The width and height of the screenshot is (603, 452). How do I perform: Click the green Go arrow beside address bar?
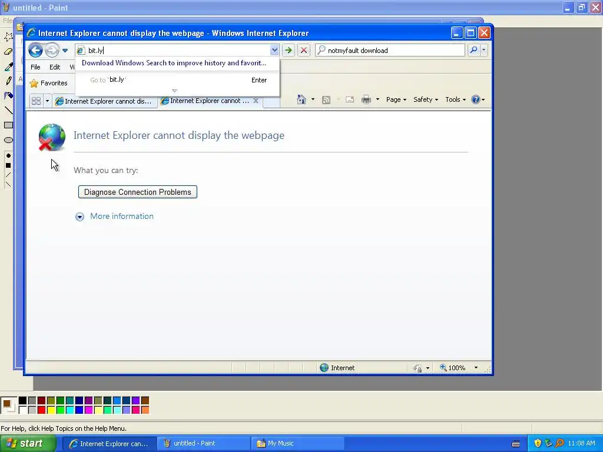click(288, 50)
